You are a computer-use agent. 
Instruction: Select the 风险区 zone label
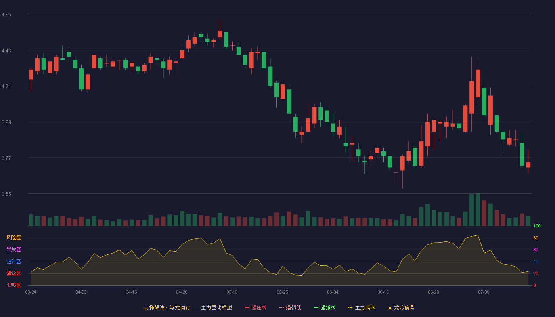pyautogui.click(x=13, y=238)
